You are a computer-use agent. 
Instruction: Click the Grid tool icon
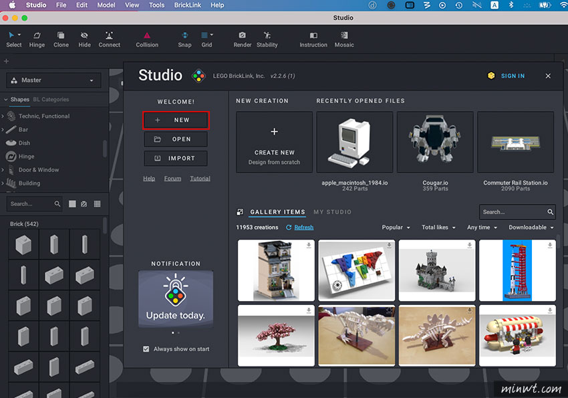click(204, 35)
